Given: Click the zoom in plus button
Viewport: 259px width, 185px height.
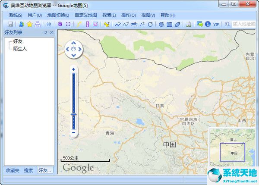Looking at the screenshot, I should 74,69.
